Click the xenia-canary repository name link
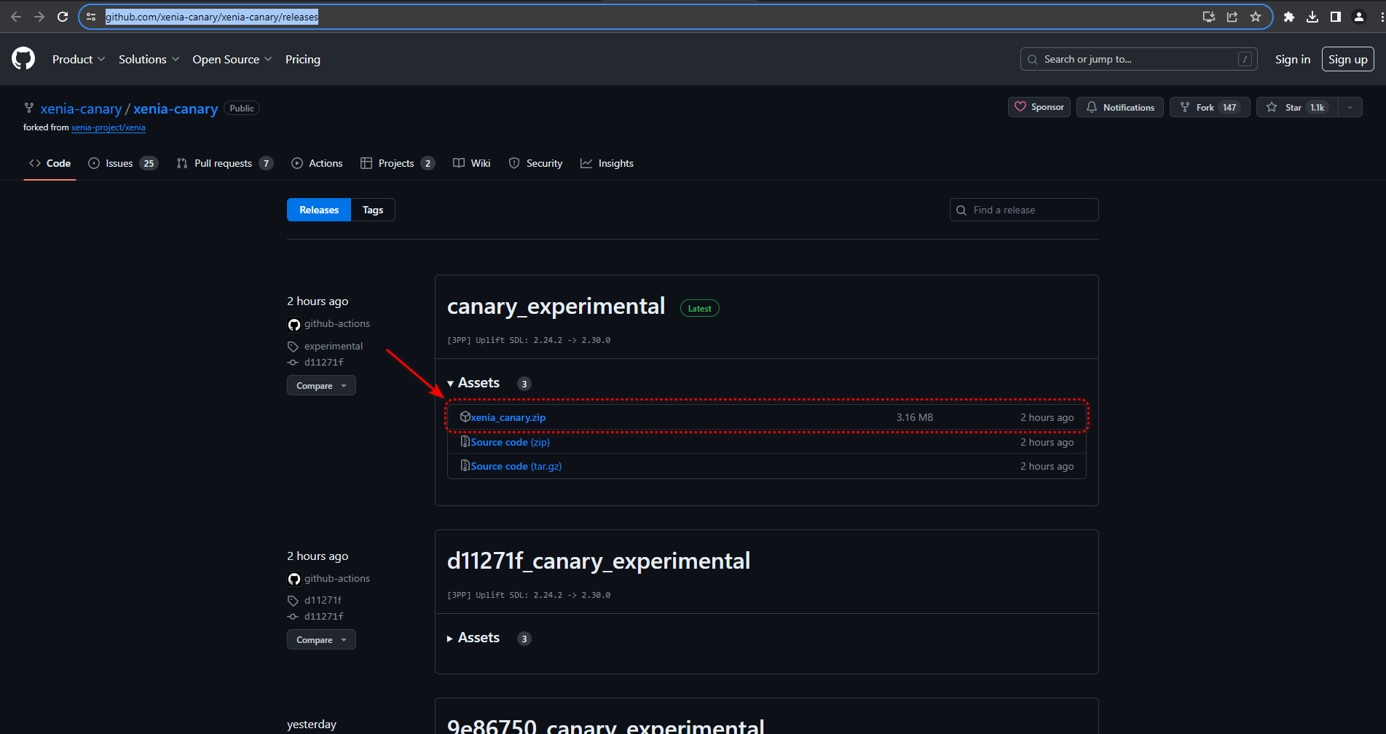Viewport: 1386px width, 734px height. [176, 108]
